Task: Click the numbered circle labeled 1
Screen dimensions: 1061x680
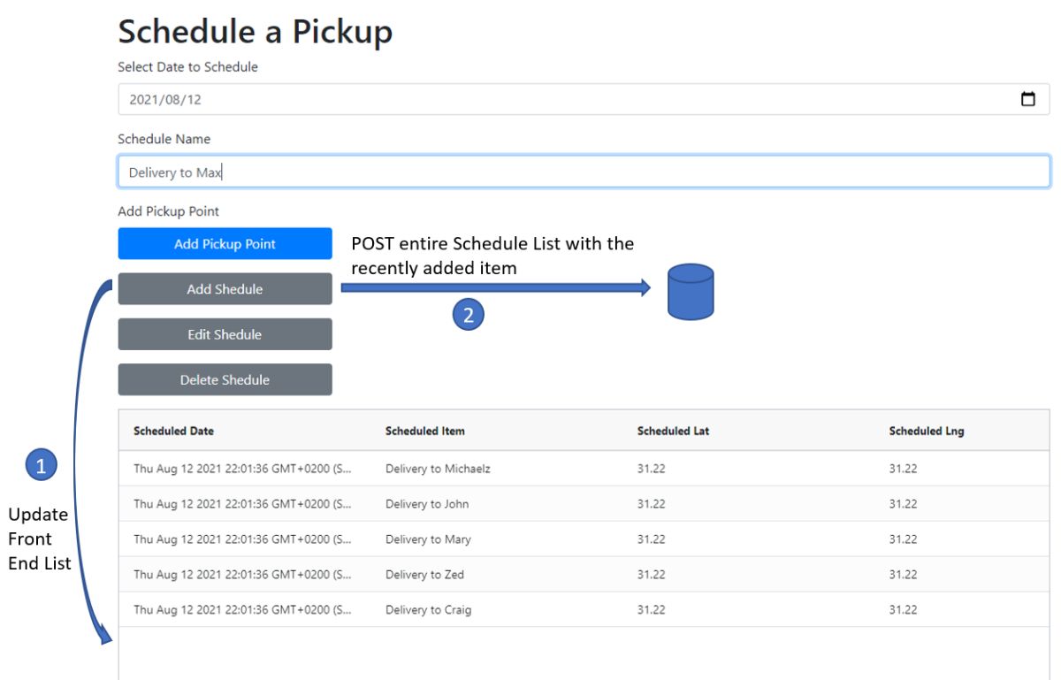Action: click(42, 465)
